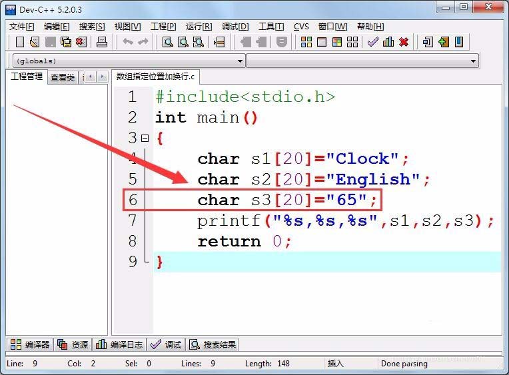Image resolution: width=509 pixels, height=375 pixels.
Task: Click the Compile four-colored squares icon
Action: [x=306, y=42]
